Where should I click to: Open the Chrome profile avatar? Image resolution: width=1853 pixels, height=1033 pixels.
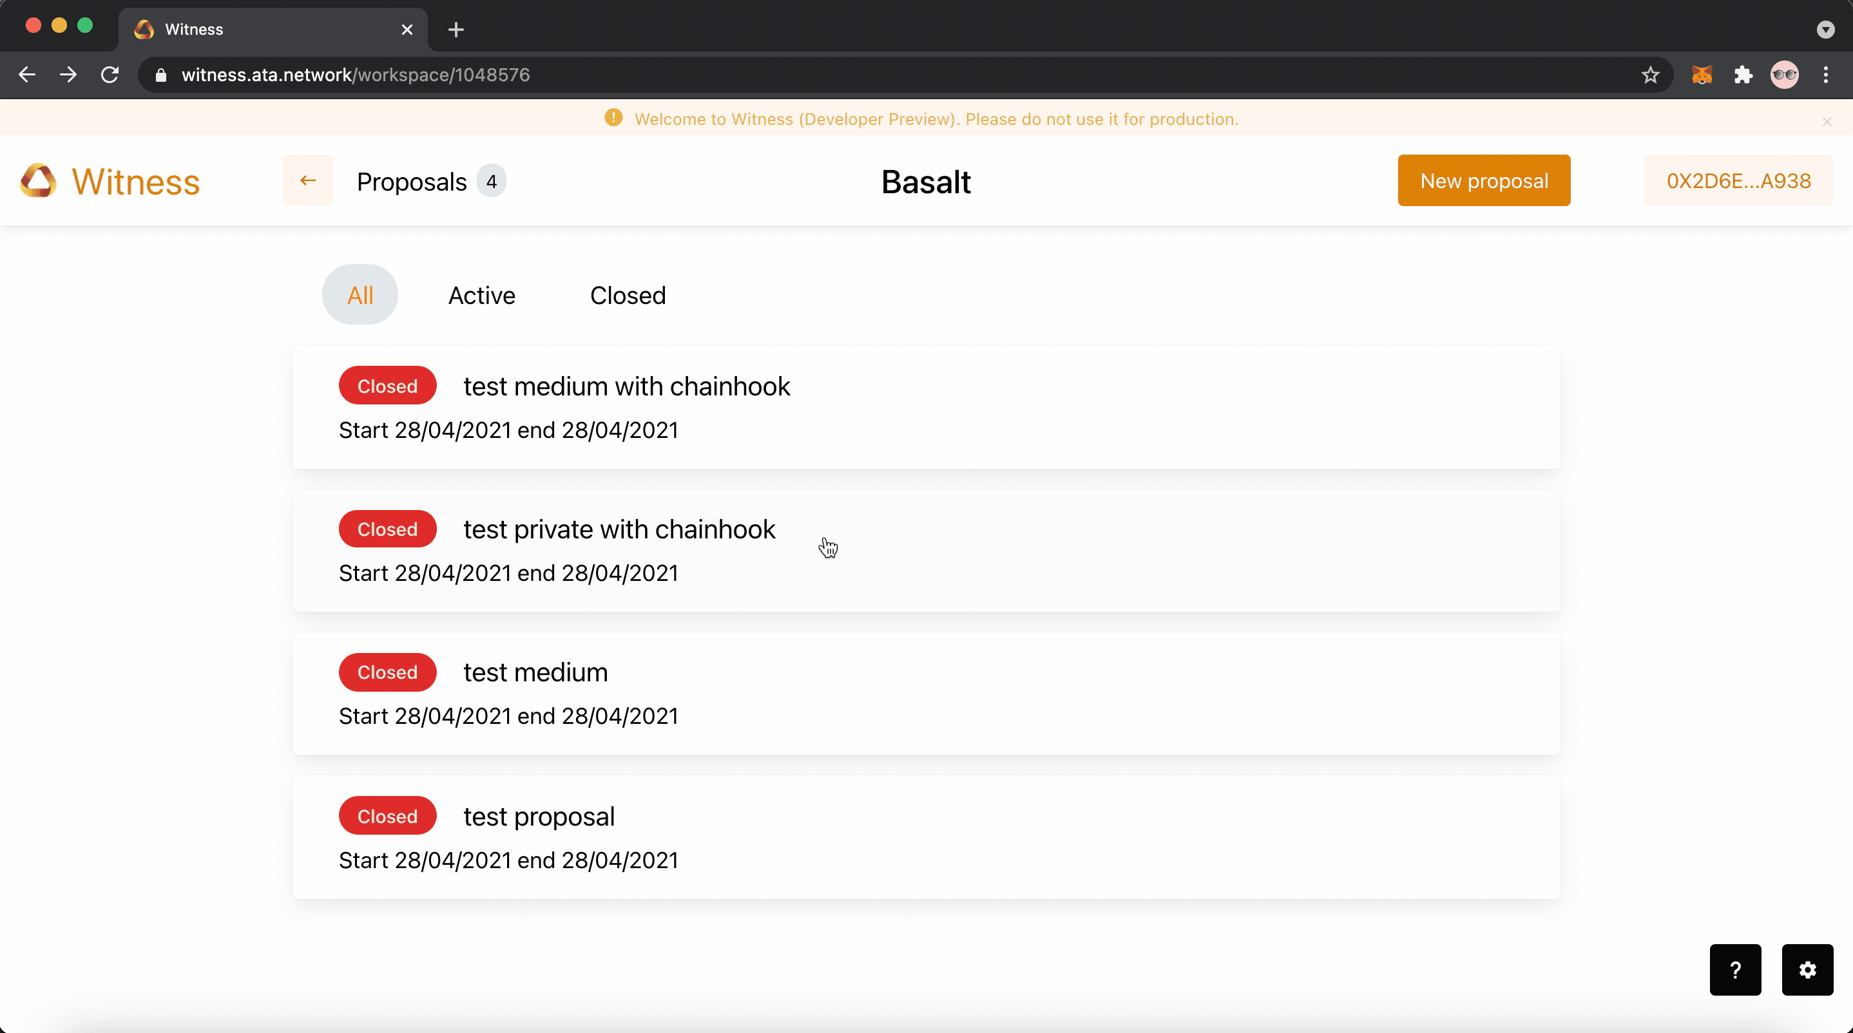point(1785,75)
